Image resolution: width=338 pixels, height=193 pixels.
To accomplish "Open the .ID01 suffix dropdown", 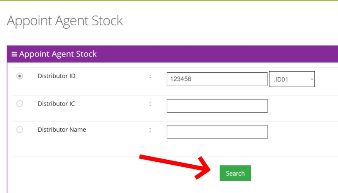I will 292,79.
